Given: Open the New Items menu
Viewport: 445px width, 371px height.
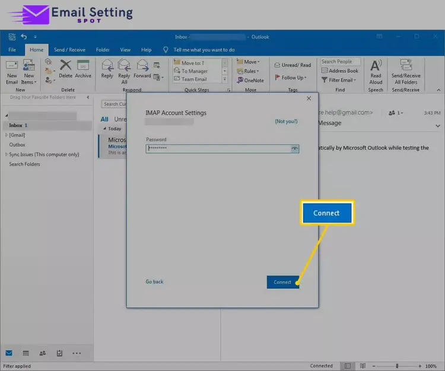Looking at the screenshot, I should coord(28,72).
